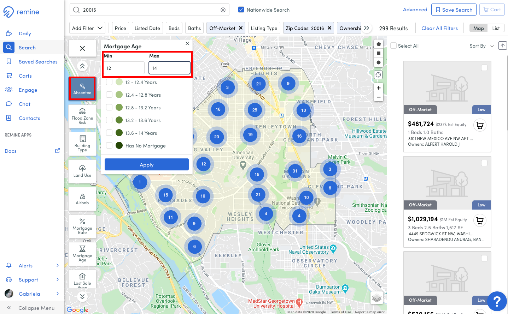The width and height of the screenshot is (508, 314).
Task: Switch to List view tab
Action: pos(496,28)
